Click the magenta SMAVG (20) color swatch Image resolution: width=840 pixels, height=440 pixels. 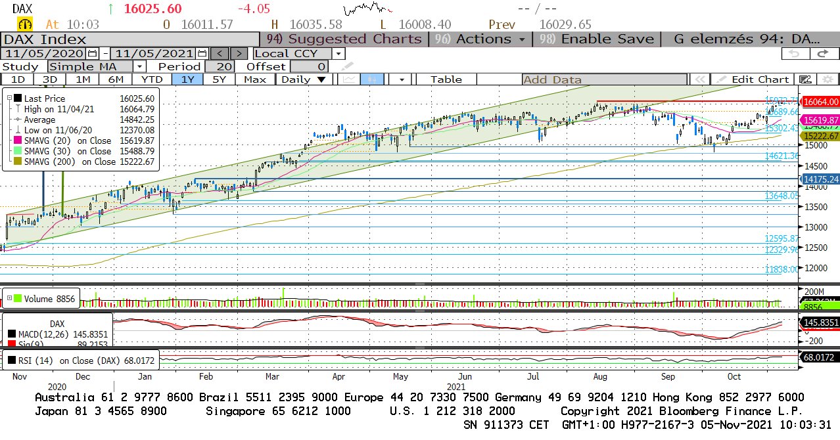click(x=18, y=141)
